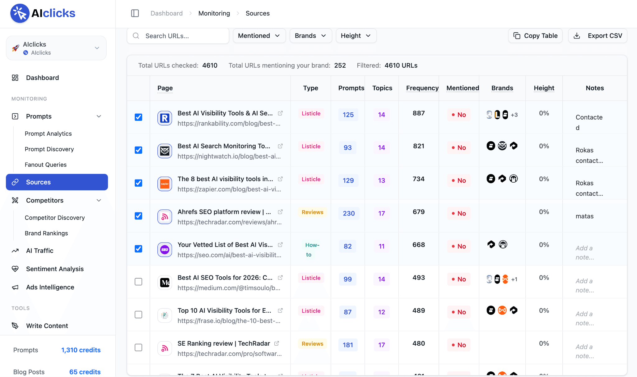Screen dimensions: 637x377
Task: Check the SE Ranking review row checkbox
Action: pyautogui.click(x=138, y=347)
